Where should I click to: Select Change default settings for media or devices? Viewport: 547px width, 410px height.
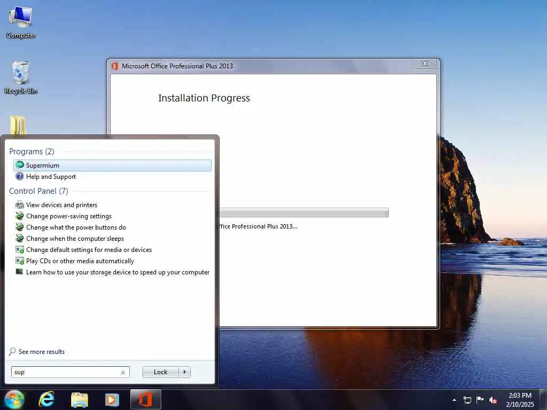[x=89, y=250]
